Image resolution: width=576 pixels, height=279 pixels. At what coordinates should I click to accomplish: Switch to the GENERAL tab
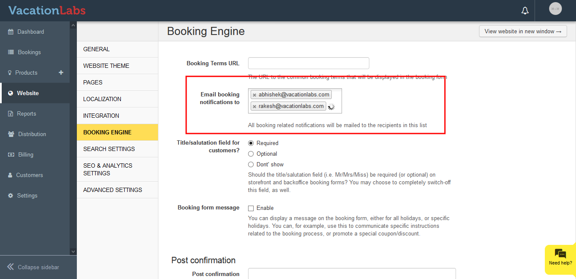[96, 49]
